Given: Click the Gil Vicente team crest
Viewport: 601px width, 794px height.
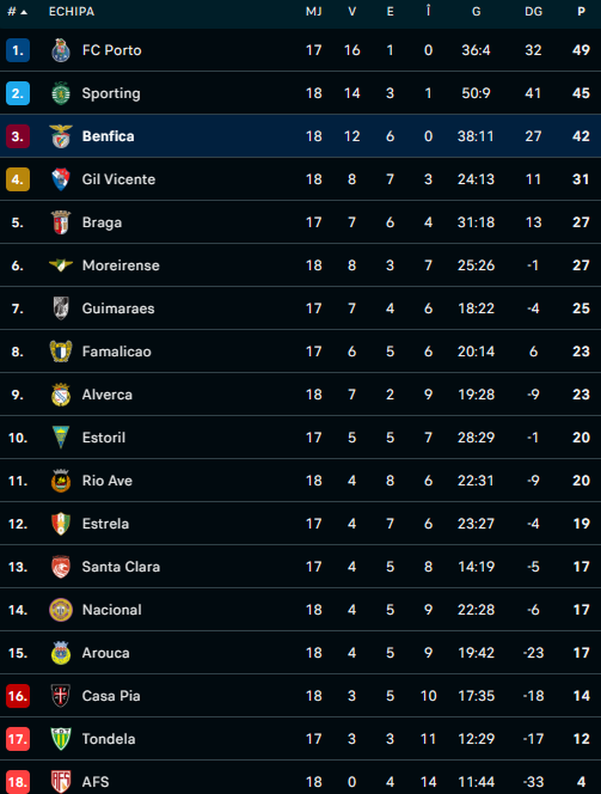Looking at the screenshot, I should pyautogui.click(x=61, y=179).
